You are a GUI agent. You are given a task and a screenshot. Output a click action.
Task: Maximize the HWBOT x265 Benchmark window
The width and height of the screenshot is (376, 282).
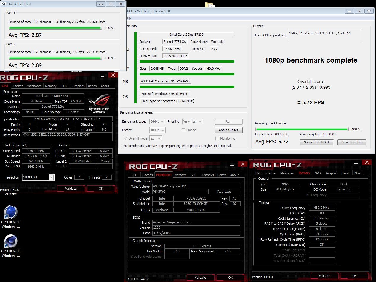click(x=359, y=11)
